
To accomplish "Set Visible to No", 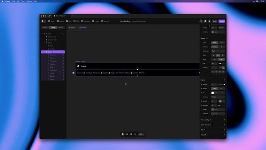I will pyautogui.click(x=222, y=89).
